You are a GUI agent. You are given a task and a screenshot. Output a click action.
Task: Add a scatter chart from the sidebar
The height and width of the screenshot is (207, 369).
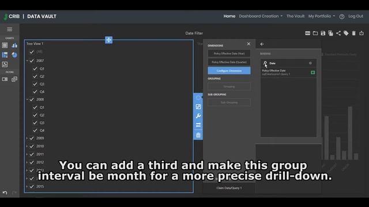5,64
